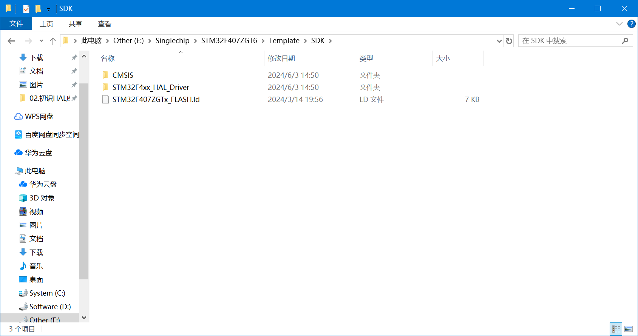Select 此电脑 in navigation pane
Image resolution: width=638 pixels, height=336 pixels.
coord(35,171)
